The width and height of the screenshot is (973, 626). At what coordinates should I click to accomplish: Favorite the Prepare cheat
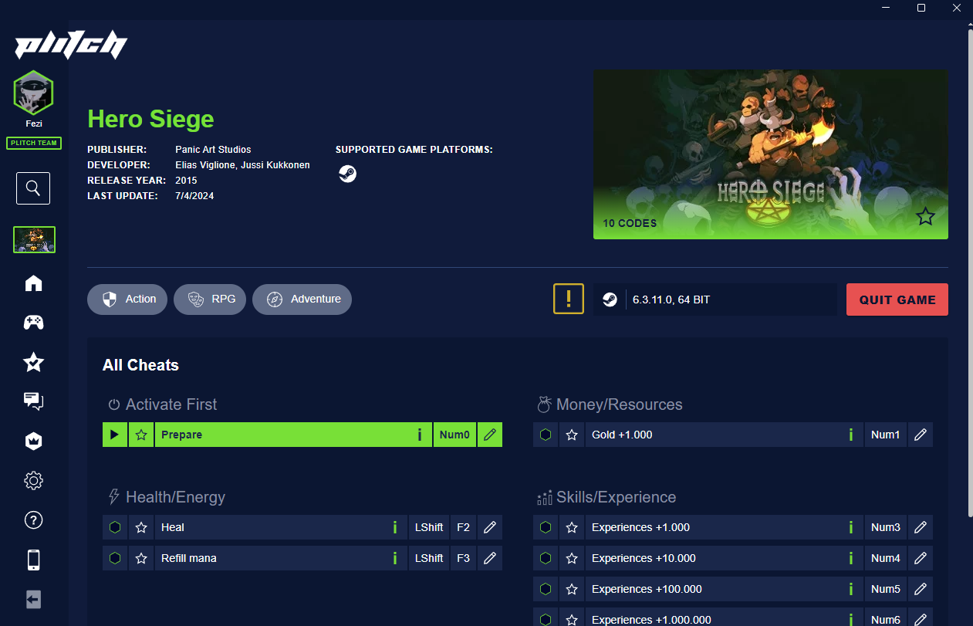[x=141, y=435]
